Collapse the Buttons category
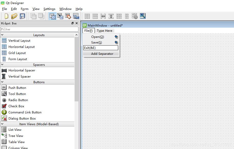Screen dimensions: 234x149 tap(2, 82)
